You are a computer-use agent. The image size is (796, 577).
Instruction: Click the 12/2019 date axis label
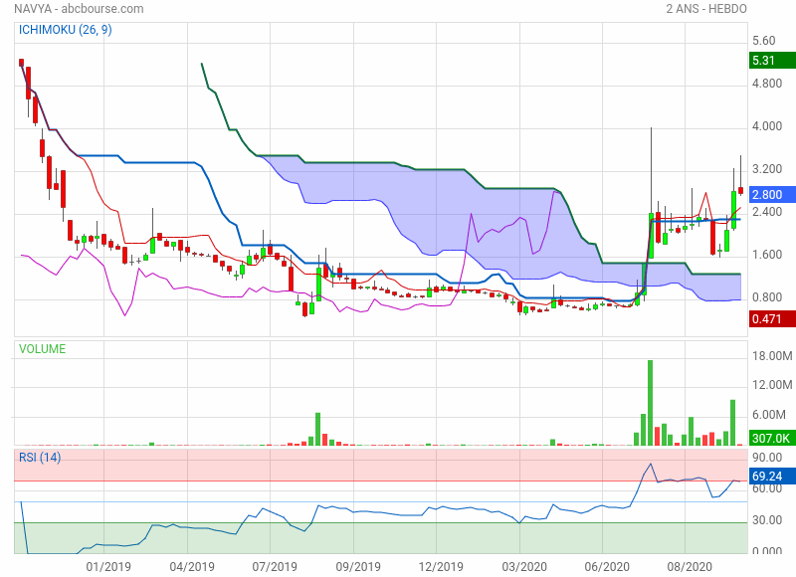441,566
